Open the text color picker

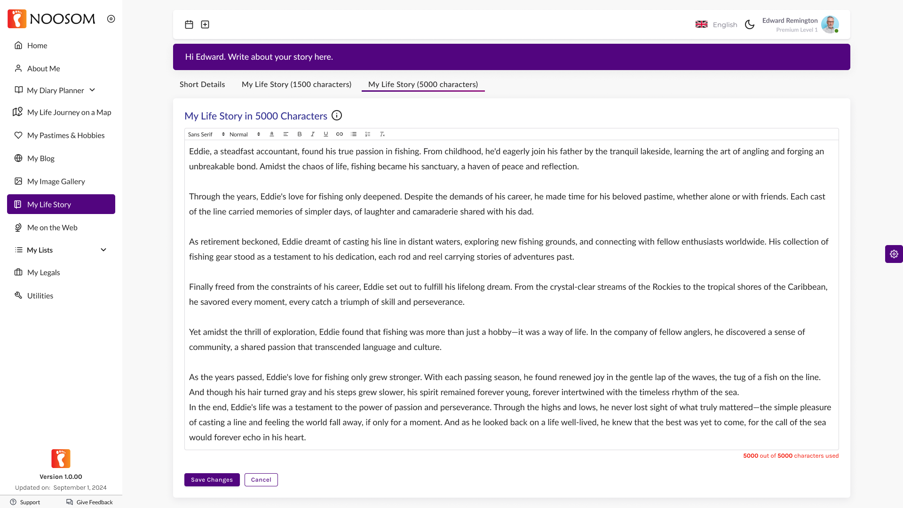(272, 134)
